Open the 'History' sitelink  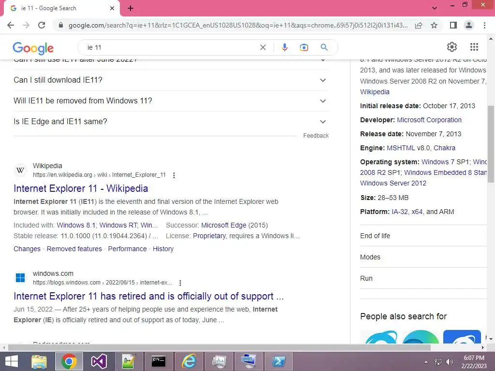[163, 249]
